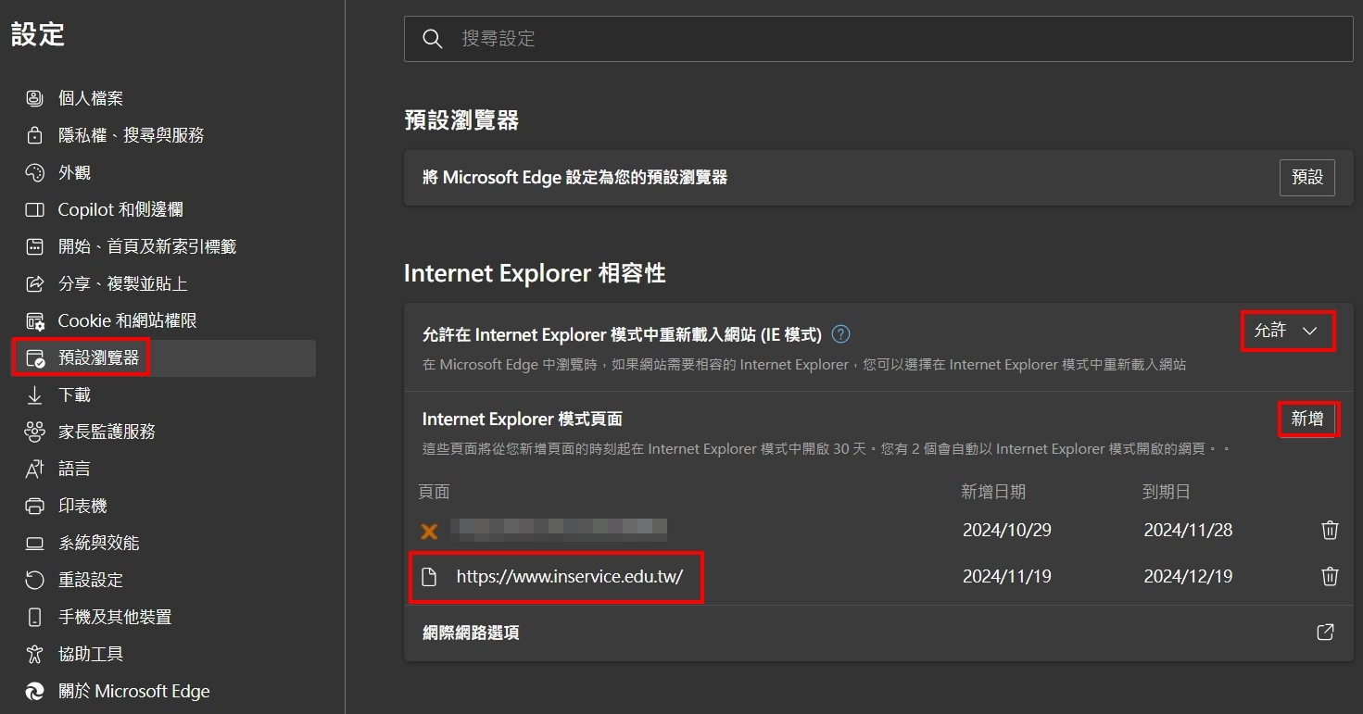Image resolution: width=1363 pixels, height=714 pixels.
Task: Click the page icon beside inservice.edu.tw
Action: pos(429,577)
